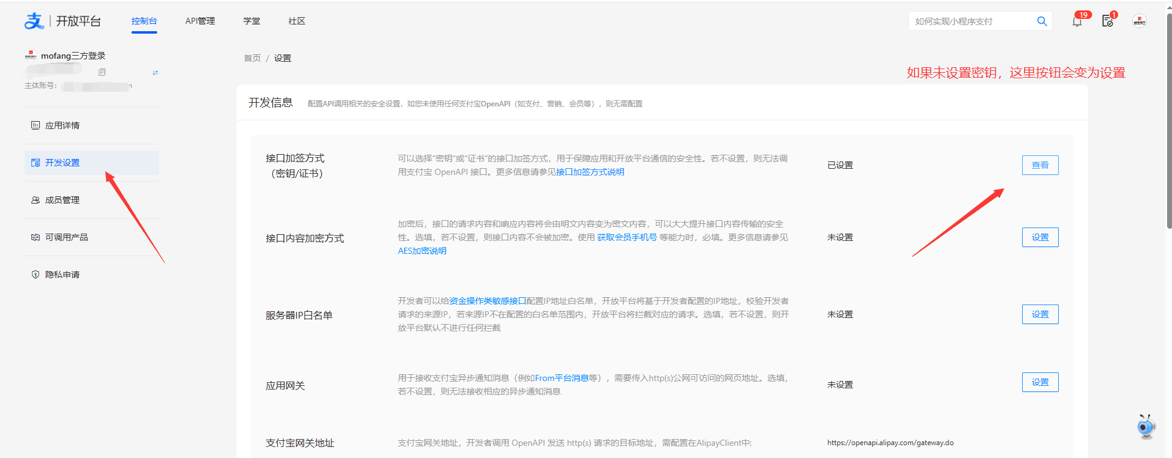Open the notification bell icon
1172x458 pixels.
1077,21
